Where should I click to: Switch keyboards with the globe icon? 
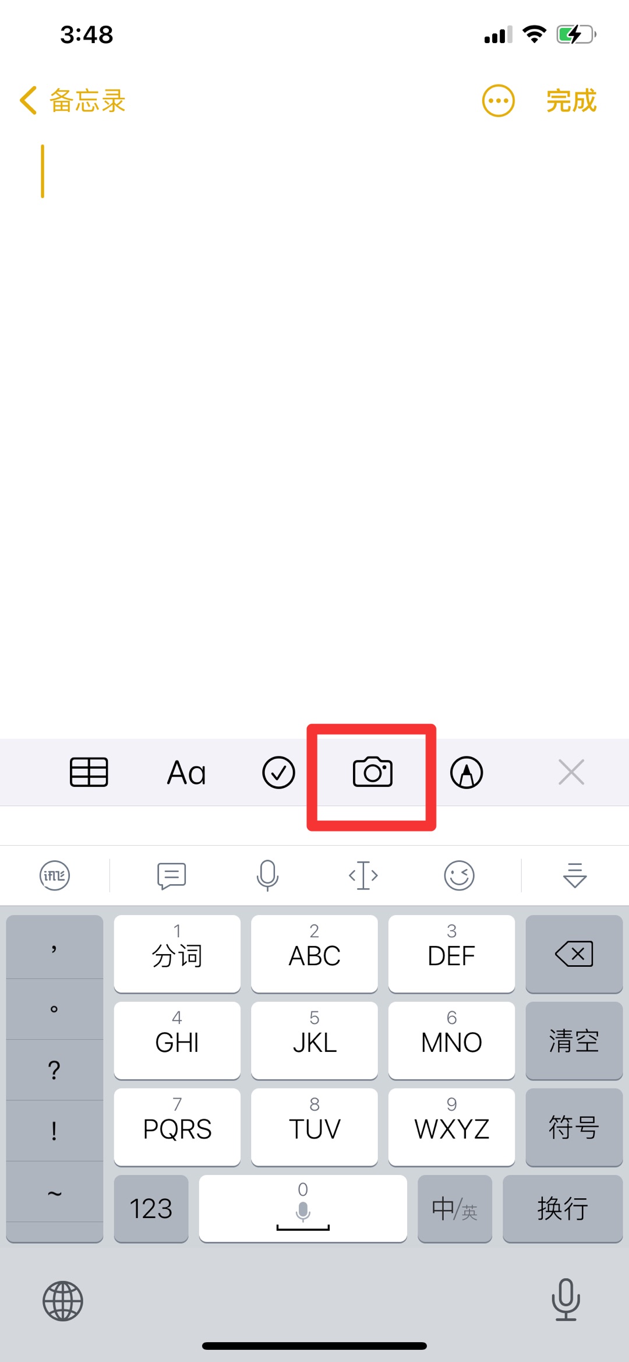(x=63, y=1301)
